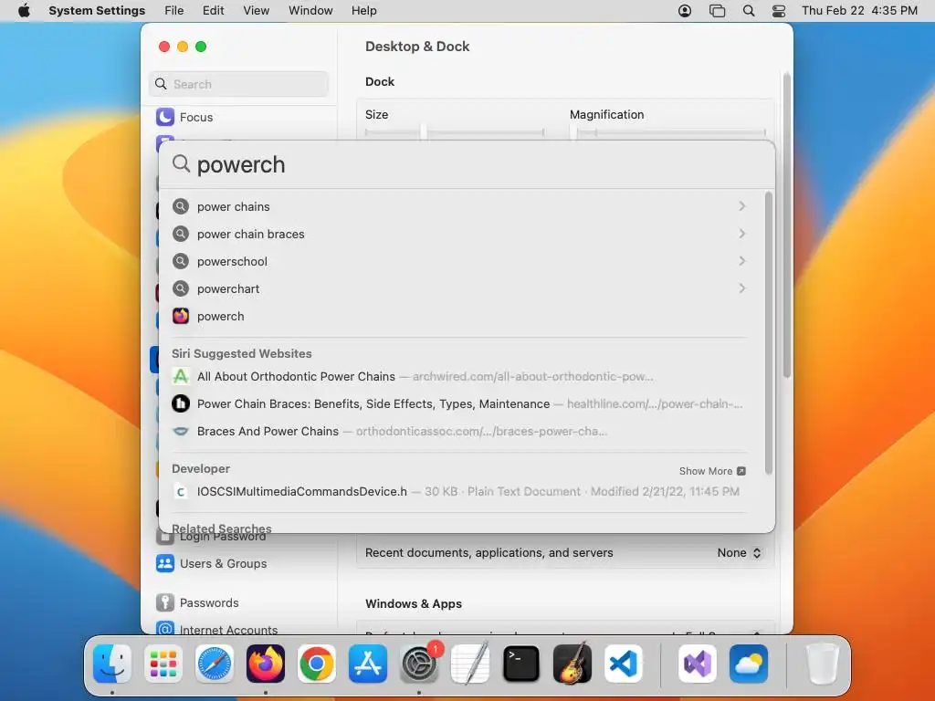Screen dimensions: 935x701
Task: Open the Window menu
Action: point(310,11)
